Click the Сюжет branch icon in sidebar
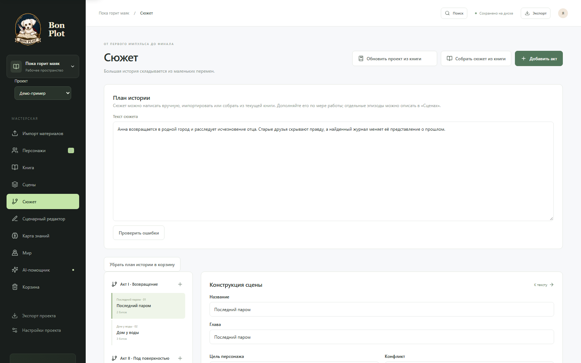 click(x=15, y=201)
